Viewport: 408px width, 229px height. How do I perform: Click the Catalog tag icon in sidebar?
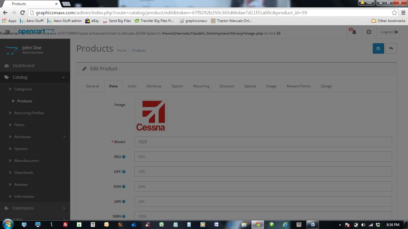7,77
